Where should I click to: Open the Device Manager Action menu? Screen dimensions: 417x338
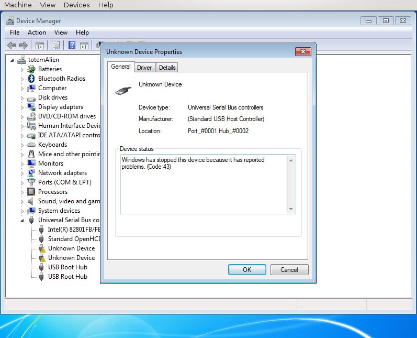37,32
